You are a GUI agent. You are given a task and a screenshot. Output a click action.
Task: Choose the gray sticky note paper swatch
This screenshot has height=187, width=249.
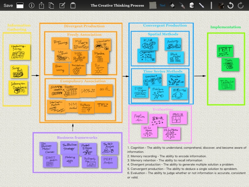pyautogui.click(x=153, y=5)
